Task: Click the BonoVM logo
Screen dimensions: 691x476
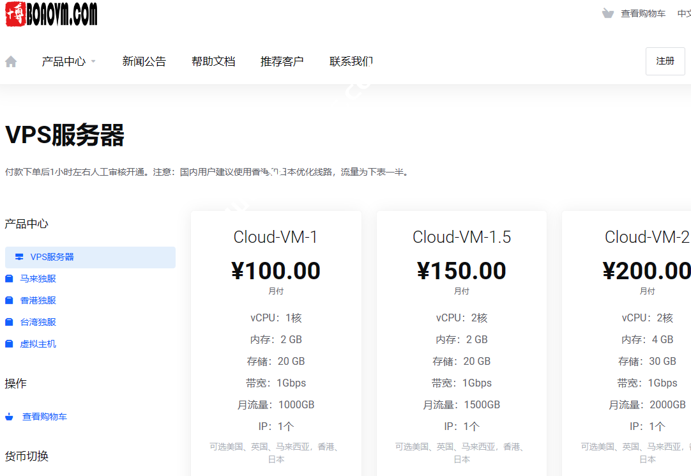Action: (x=50, y=14)
